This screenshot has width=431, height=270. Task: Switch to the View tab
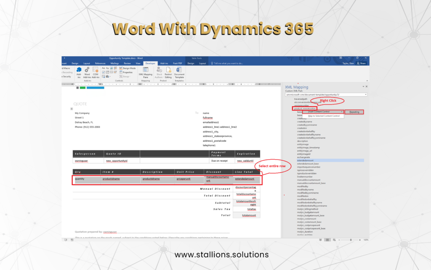click(x=138, y=63)
